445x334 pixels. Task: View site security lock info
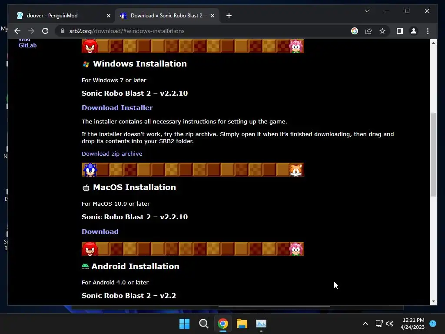click(x=63, y=31)
